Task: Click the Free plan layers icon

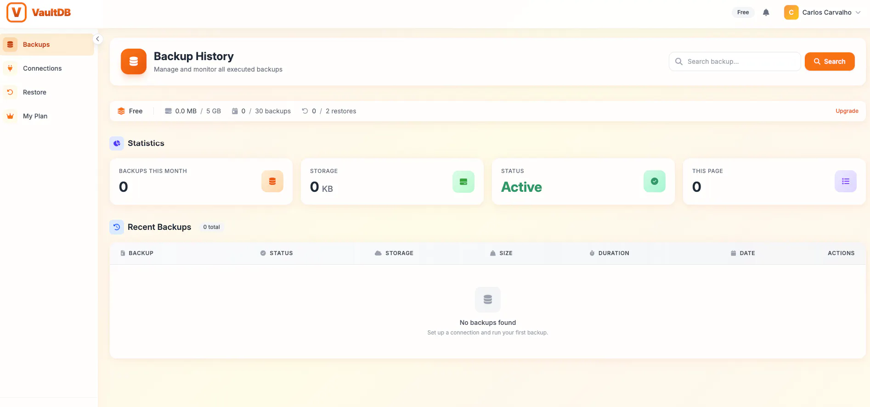Action: pos(121,111)
